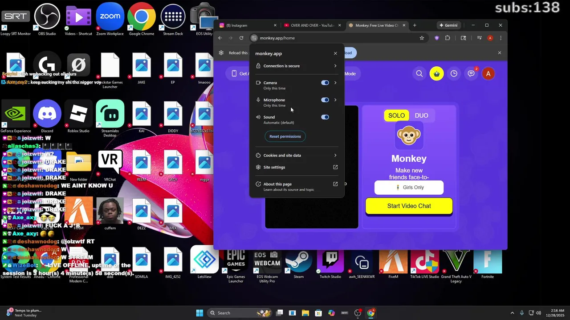Image resolution: width=570 pixels, height=320 pixels.
Task: Open Chrome's media controls icon
Action: click(x=479, y=38)
